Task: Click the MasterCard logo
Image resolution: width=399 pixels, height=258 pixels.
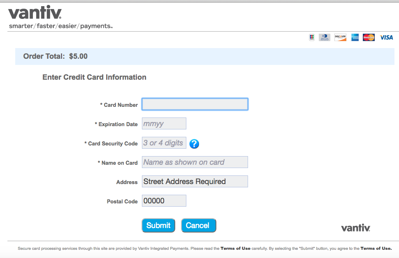Action: pos(369,37)
